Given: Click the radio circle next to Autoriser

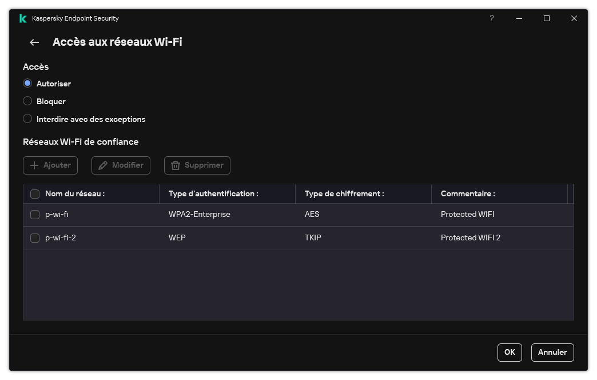Looking at the screenshot, I should 27,83.
